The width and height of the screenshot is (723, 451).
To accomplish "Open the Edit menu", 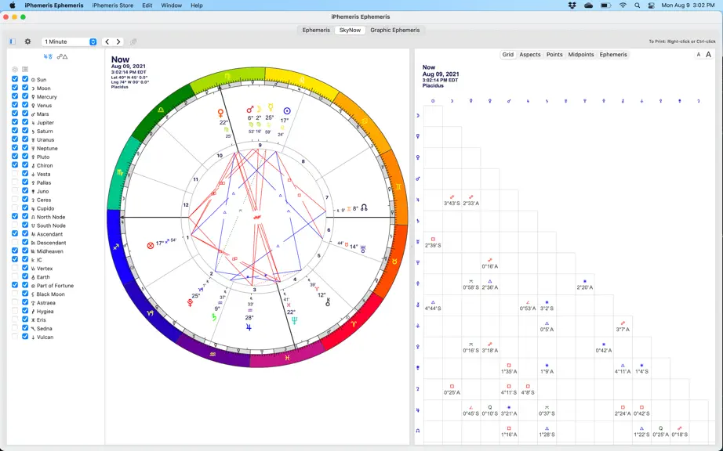I will pyautogui.click(x=147, y=5).
